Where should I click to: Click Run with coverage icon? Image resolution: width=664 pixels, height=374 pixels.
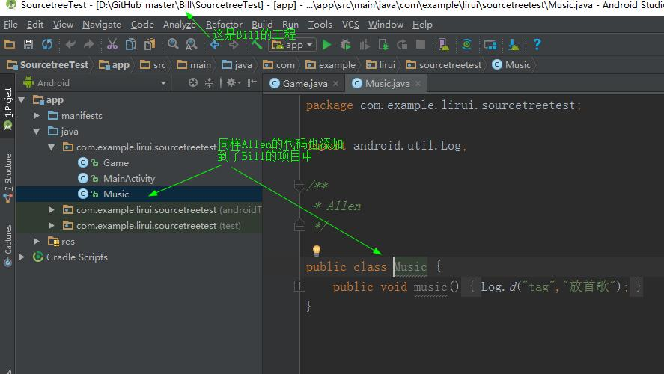coord(364,44)
